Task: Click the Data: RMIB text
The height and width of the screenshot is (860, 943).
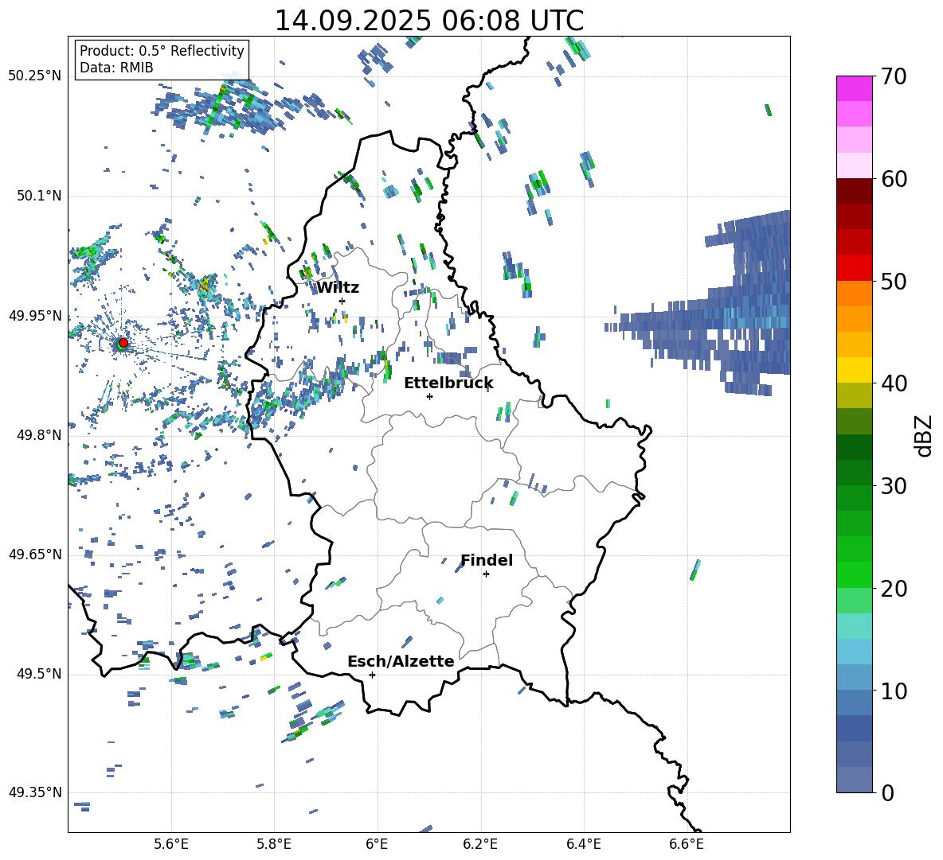Action: 116,68
